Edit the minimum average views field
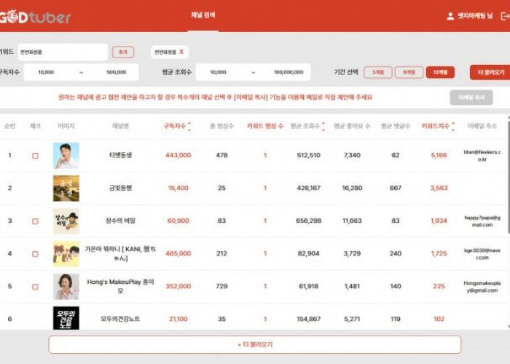Screen dimensions: 510x364 click(219, 72)
